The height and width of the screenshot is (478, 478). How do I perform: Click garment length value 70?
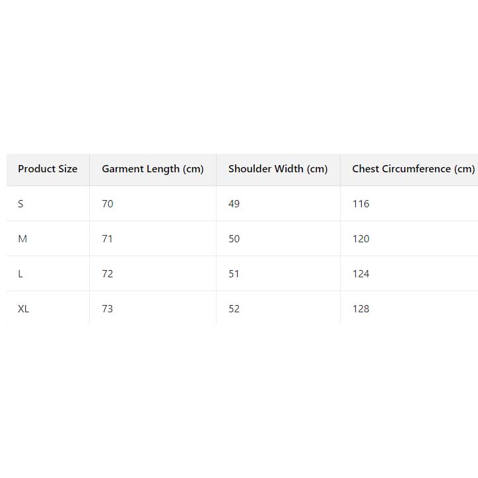click(108, 204)
